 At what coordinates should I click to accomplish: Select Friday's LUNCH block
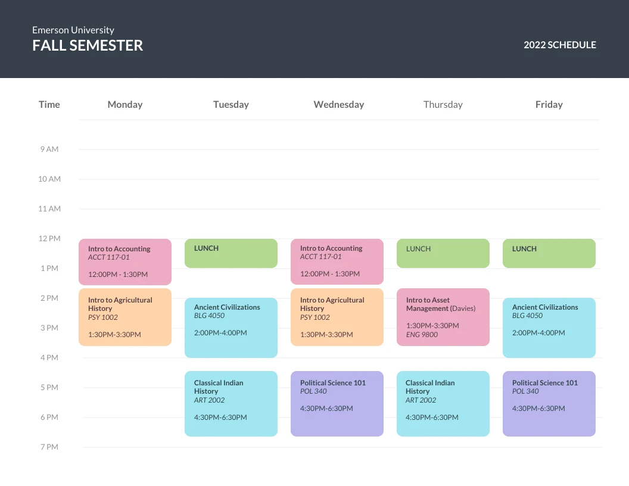coord(549,253)
